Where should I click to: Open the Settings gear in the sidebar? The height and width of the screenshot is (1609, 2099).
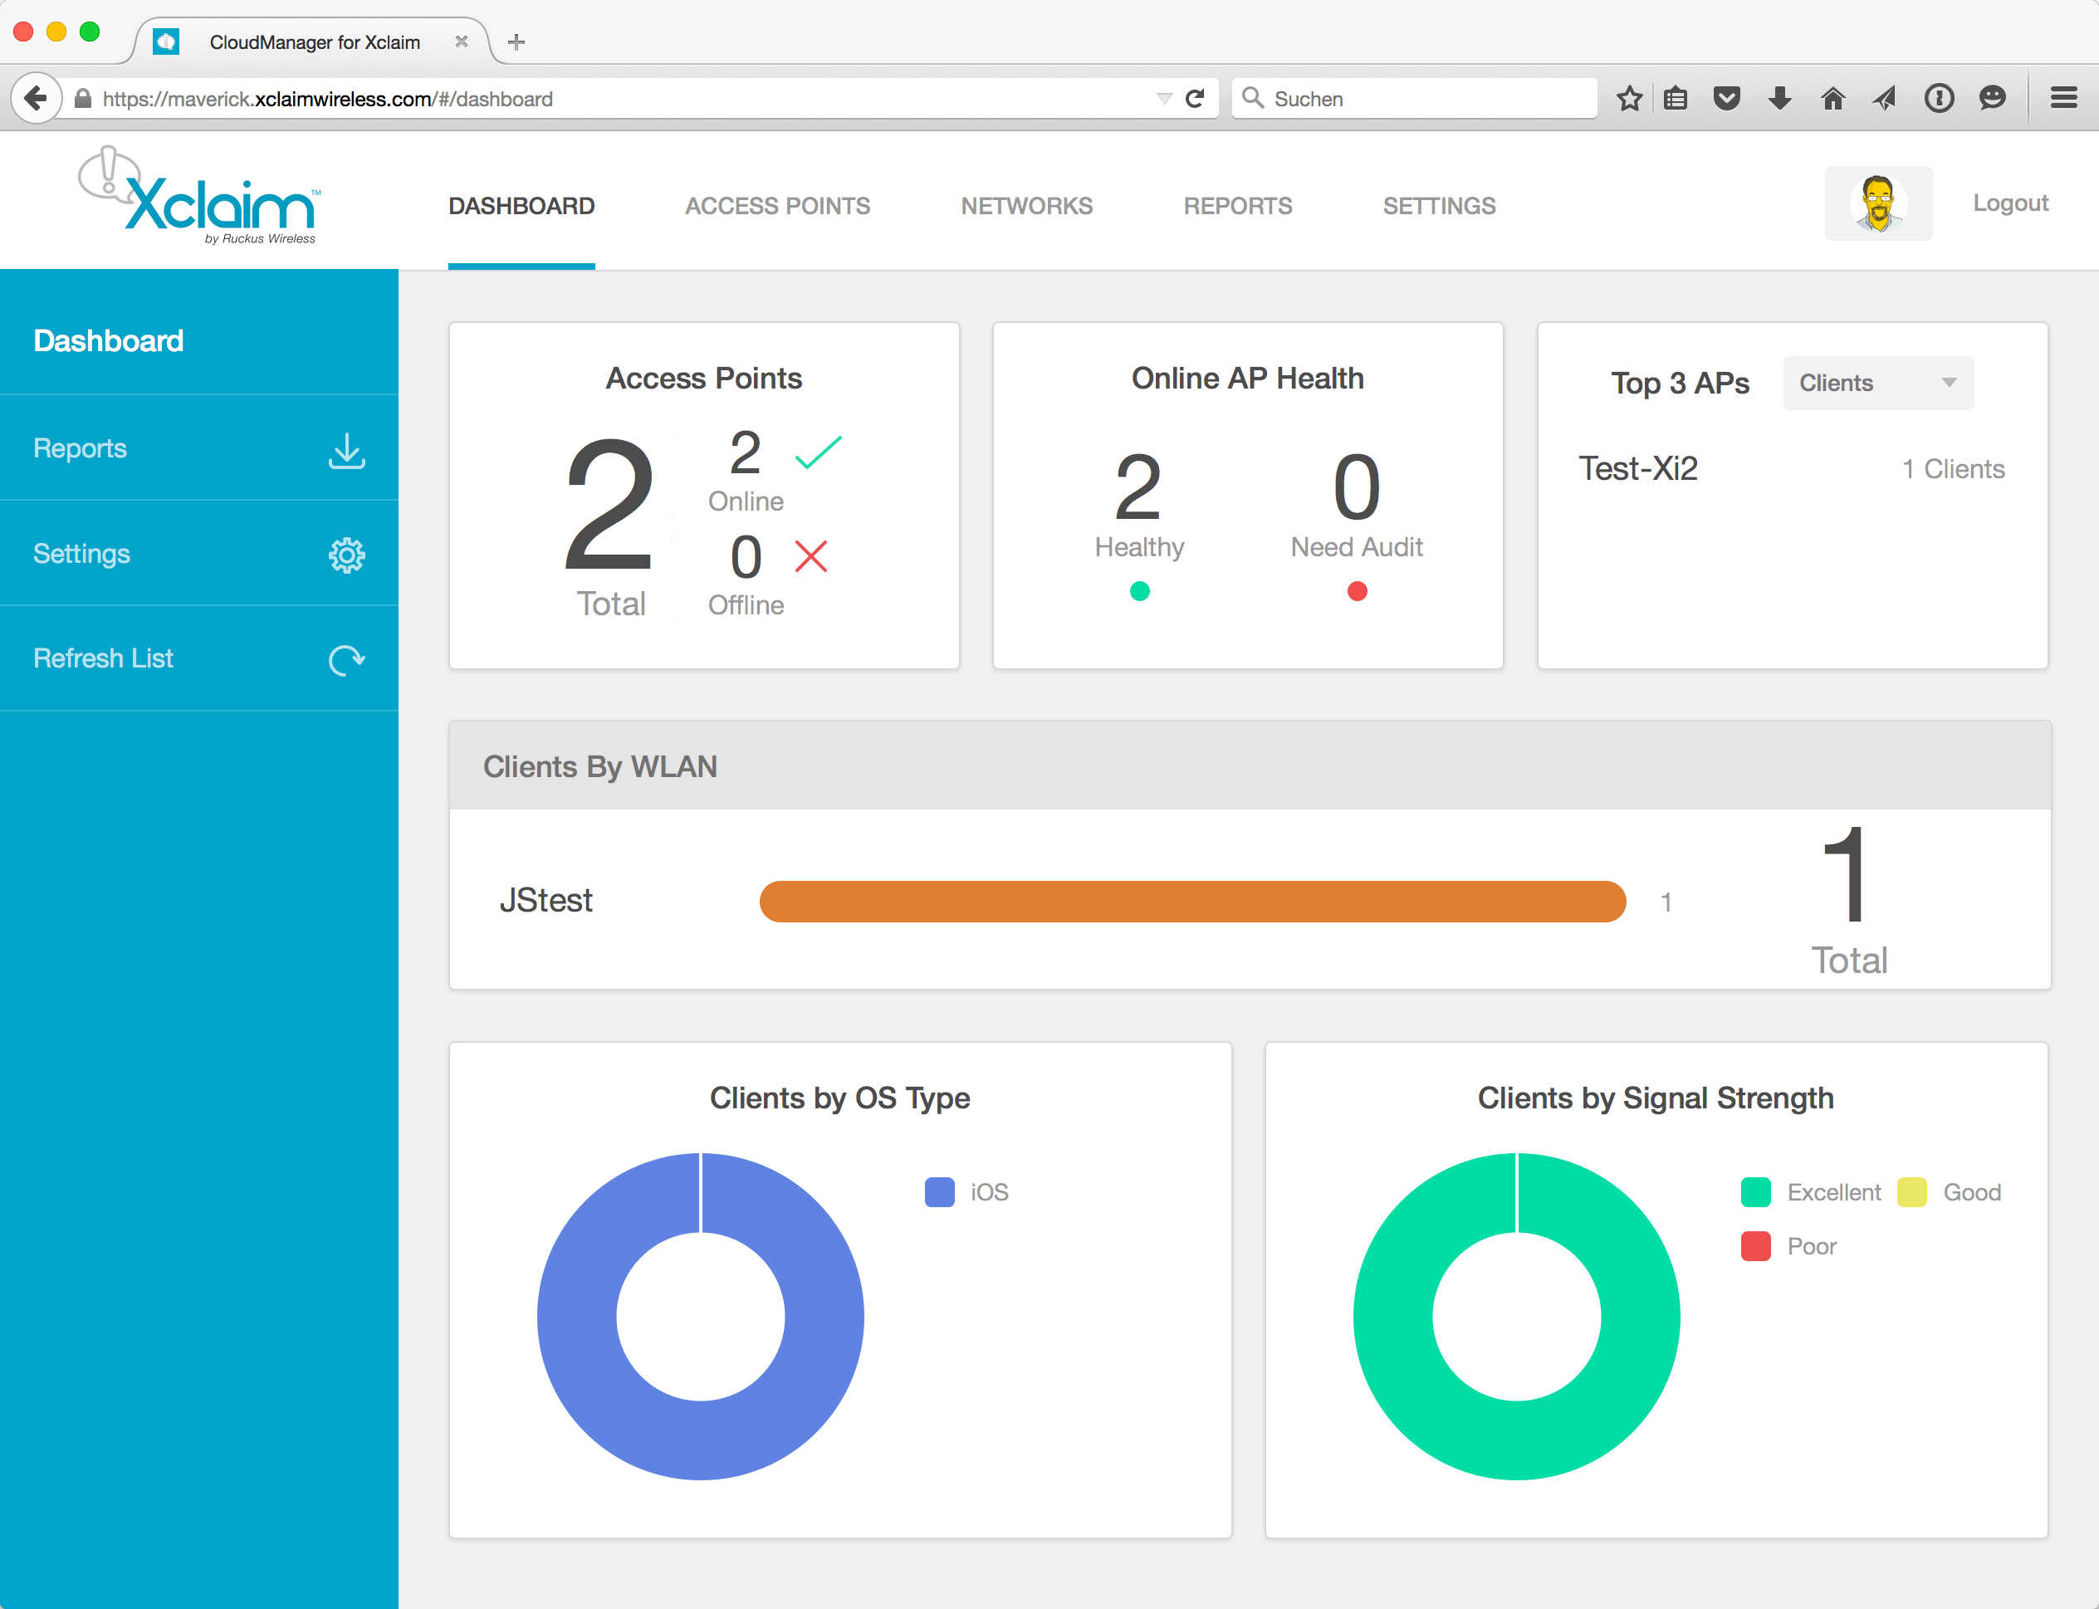[346, 555]
